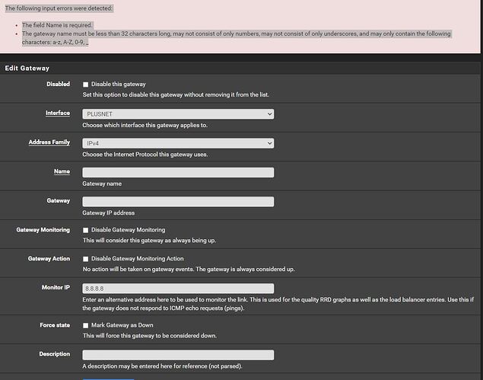Click the gateway name length error message
Screen dimensions: 483x380
point(237,37)
